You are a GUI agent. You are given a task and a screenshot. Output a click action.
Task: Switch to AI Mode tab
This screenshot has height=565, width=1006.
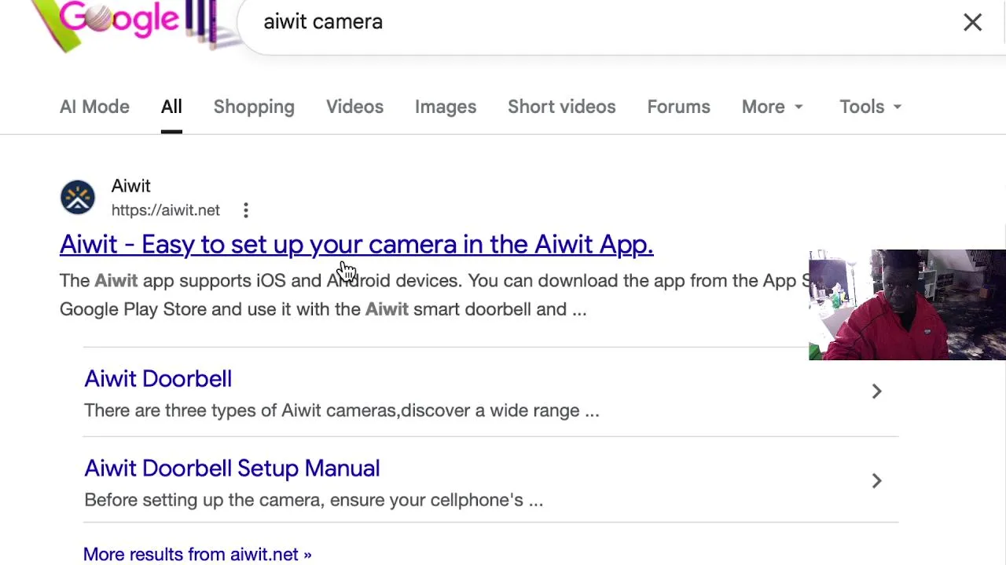coord(94,107)
